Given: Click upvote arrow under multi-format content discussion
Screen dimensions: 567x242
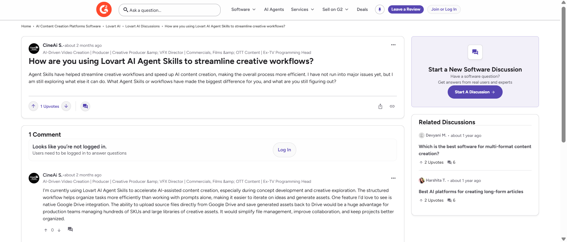Looking at the screenshot, I should point(421,163).
